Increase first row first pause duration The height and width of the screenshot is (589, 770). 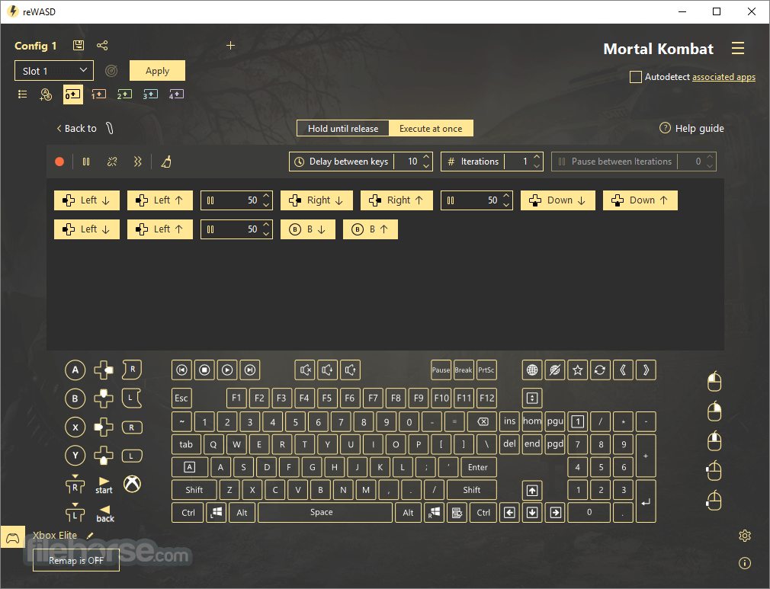click(266, 196)
